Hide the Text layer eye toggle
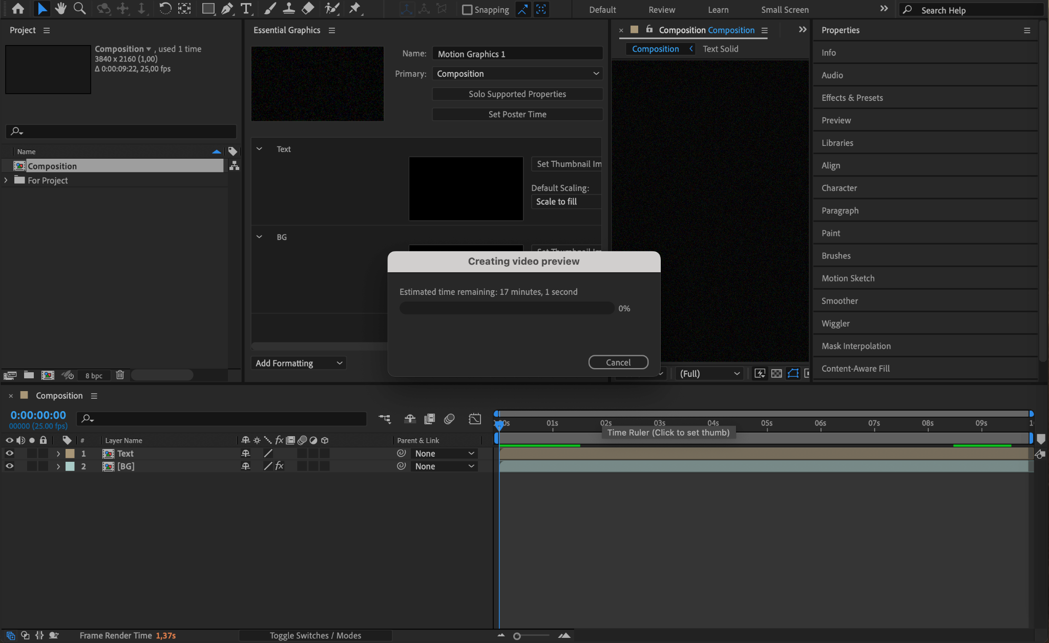 (9, 454)
